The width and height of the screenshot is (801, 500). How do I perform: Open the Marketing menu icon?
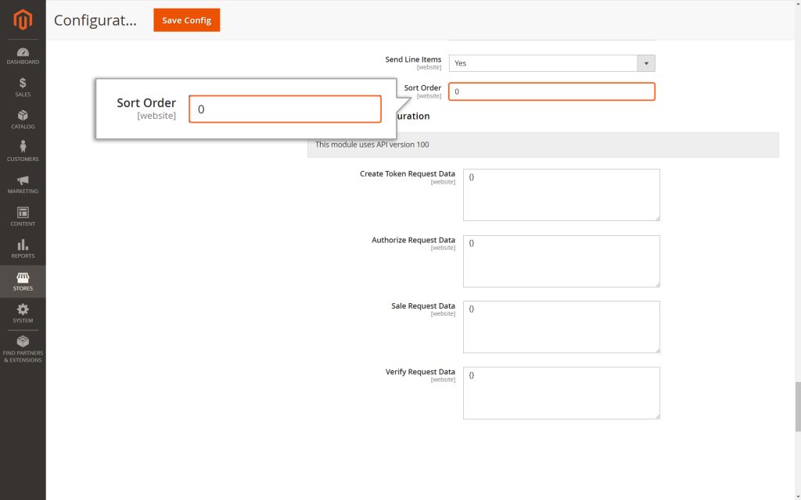coord(23,184)
